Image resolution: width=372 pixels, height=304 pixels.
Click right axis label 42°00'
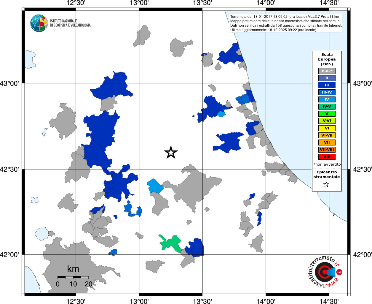coord(363,255)
